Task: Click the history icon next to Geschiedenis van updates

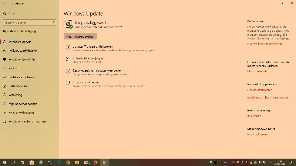Action: point(68,71)
